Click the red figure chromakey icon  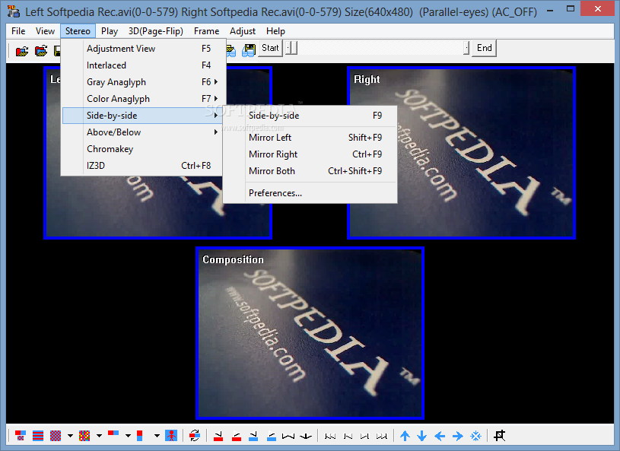pyautogui.click(x=171, y=436)
